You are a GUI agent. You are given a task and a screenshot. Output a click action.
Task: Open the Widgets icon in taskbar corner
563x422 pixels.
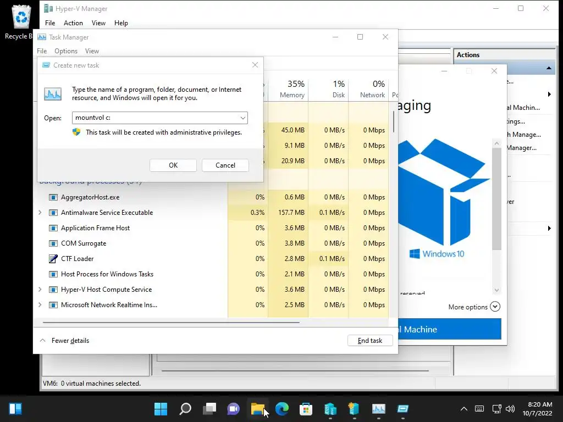15,408
